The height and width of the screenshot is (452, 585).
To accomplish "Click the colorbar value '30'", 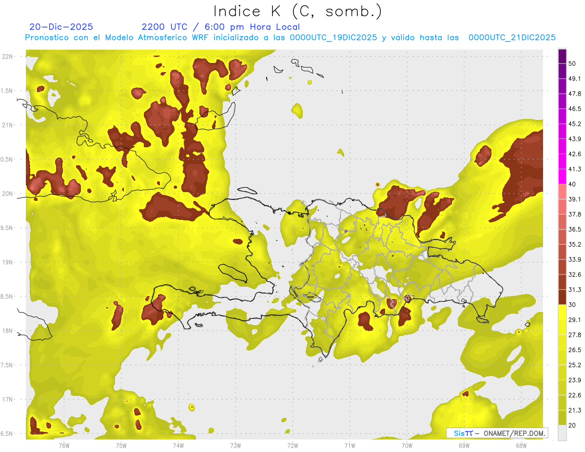I will coord(573,305).
